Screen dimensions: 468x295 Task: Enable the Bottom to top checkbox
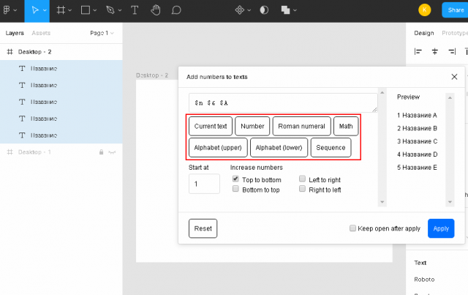[x=235, y=189]
